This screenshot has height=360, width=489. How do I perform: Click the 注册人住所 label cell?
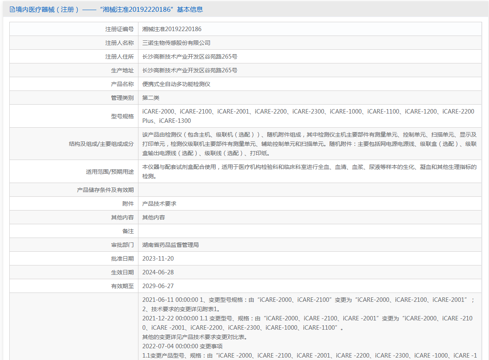coord(74,57)
